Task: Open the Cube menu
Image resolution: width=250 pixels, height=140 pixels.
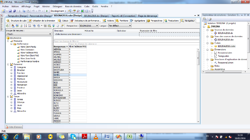Action: tap(87, 6)
